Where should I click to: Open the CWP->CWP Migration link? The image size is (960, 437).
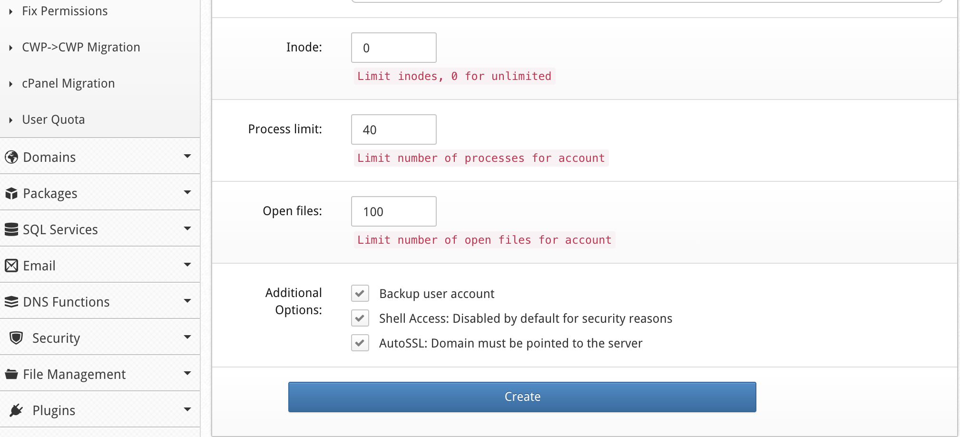(x=81, y=48)
